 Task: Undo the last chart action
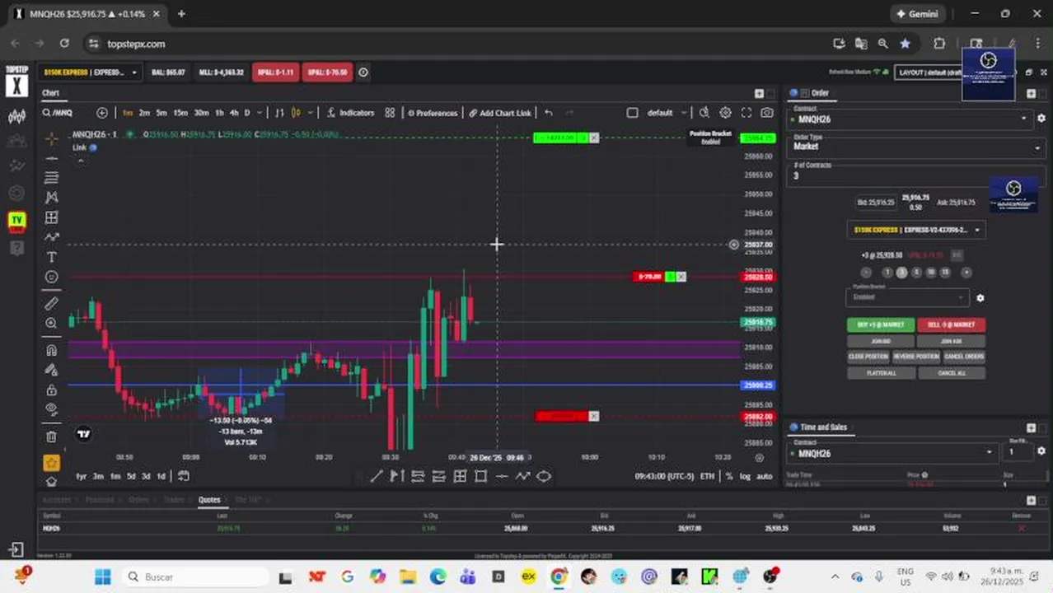tap(549, 113)
